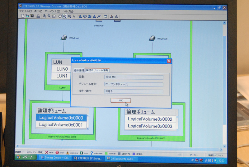Click the red-topped hierarchy icon

[x=112, y=16]
